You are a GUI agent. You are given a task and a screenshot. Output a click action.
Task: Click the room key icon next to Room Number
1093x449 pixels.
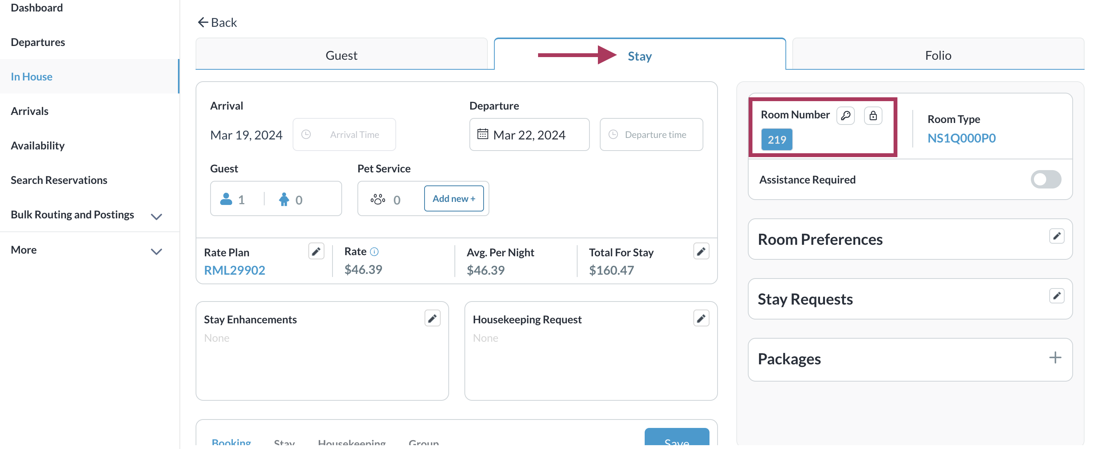click(845, 115)
